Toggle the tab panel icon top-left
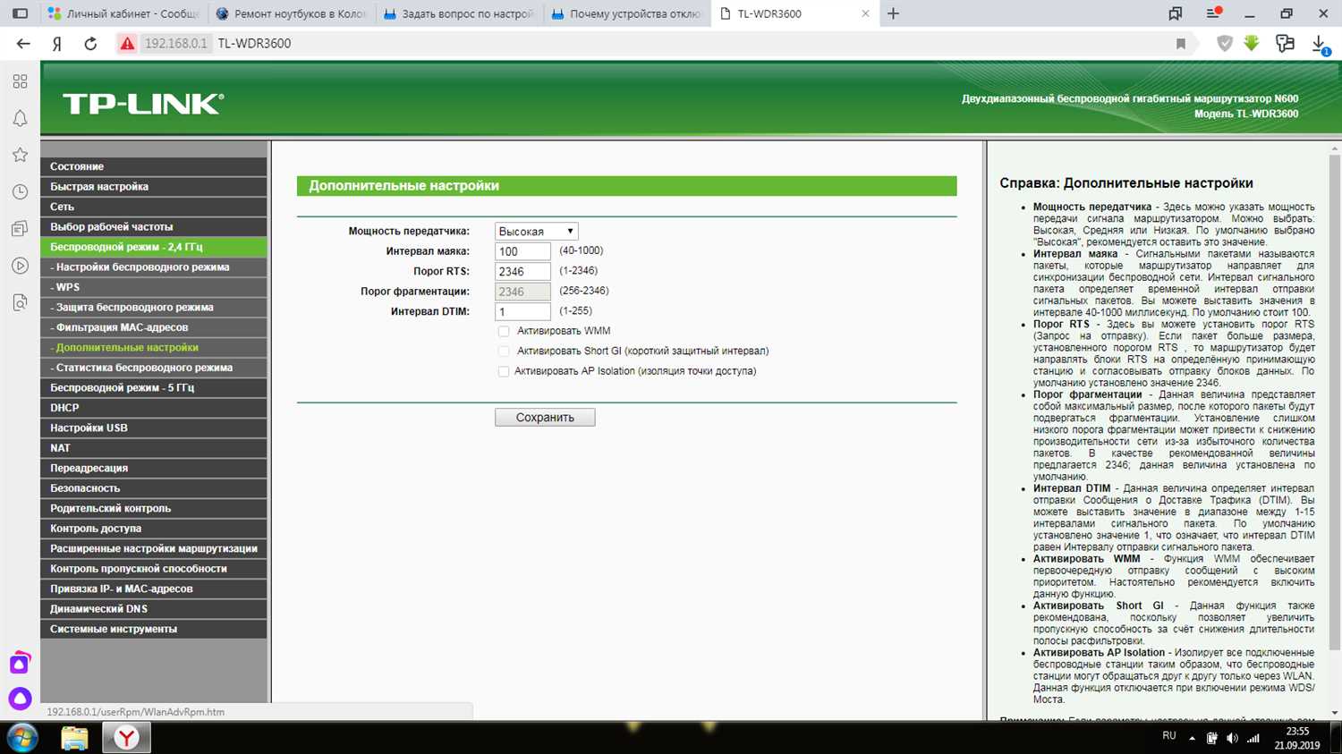Screen dimensions: 1342x754 (x=20, y=13)
